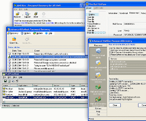Open Options menu in Advanced Outlook Password Recovery

(x=26, y=33)
